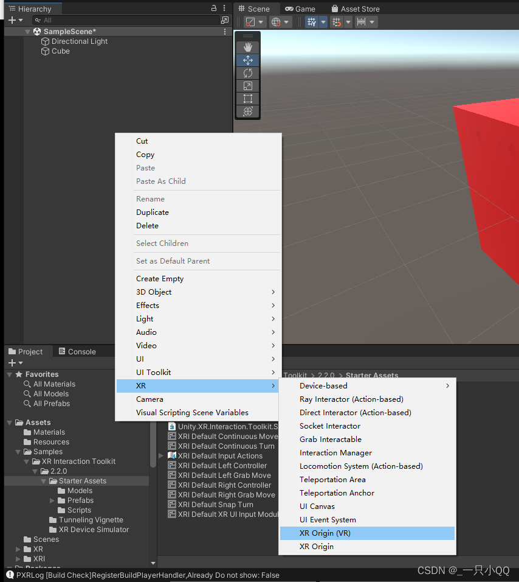Switch to the Project tab
Viewport: 519px width, 582px height.
coord(26,351)
